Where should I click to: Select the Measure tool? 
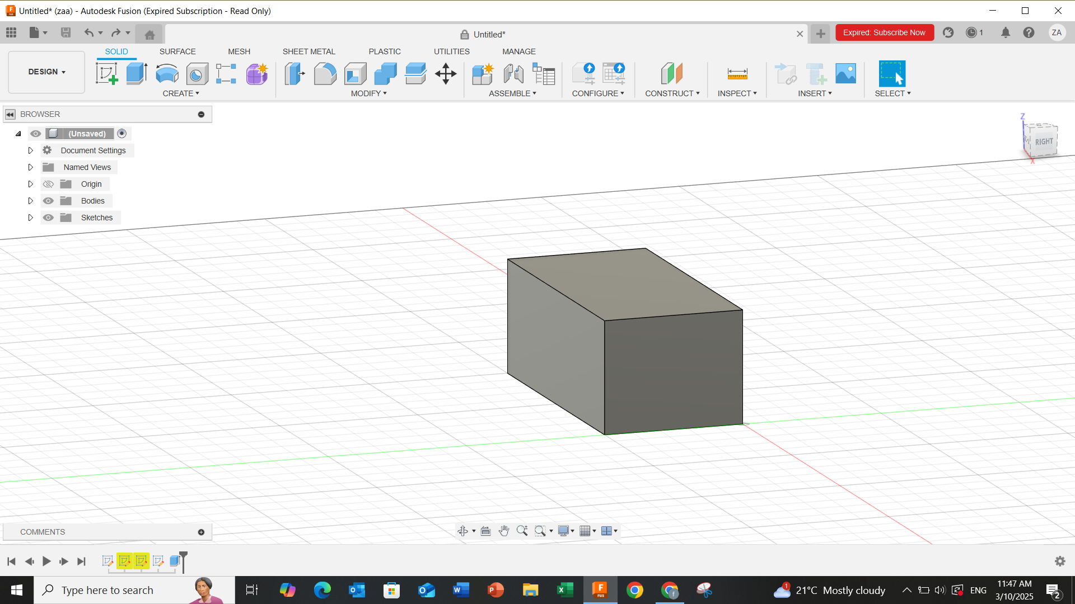737,73
